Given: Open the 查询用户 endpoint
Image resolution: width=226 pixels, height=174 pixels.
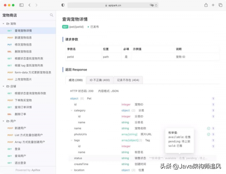Looking at the screenshot, I should pos(28,156).
